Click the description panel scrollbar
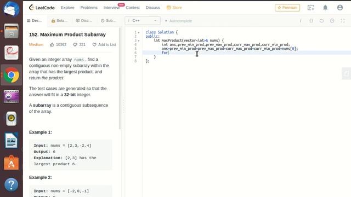The image size is (351, 197). click(120, 78)
